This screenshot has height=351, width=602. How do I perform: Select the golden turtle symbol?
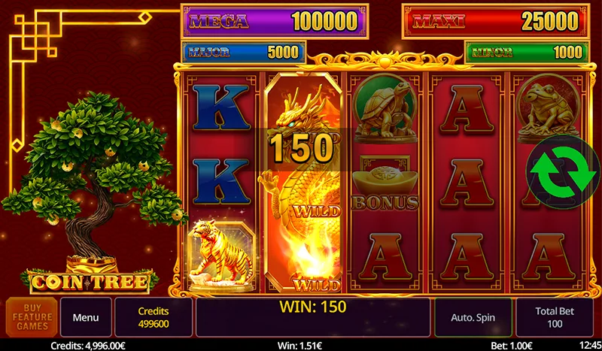[x=385, y=109]
